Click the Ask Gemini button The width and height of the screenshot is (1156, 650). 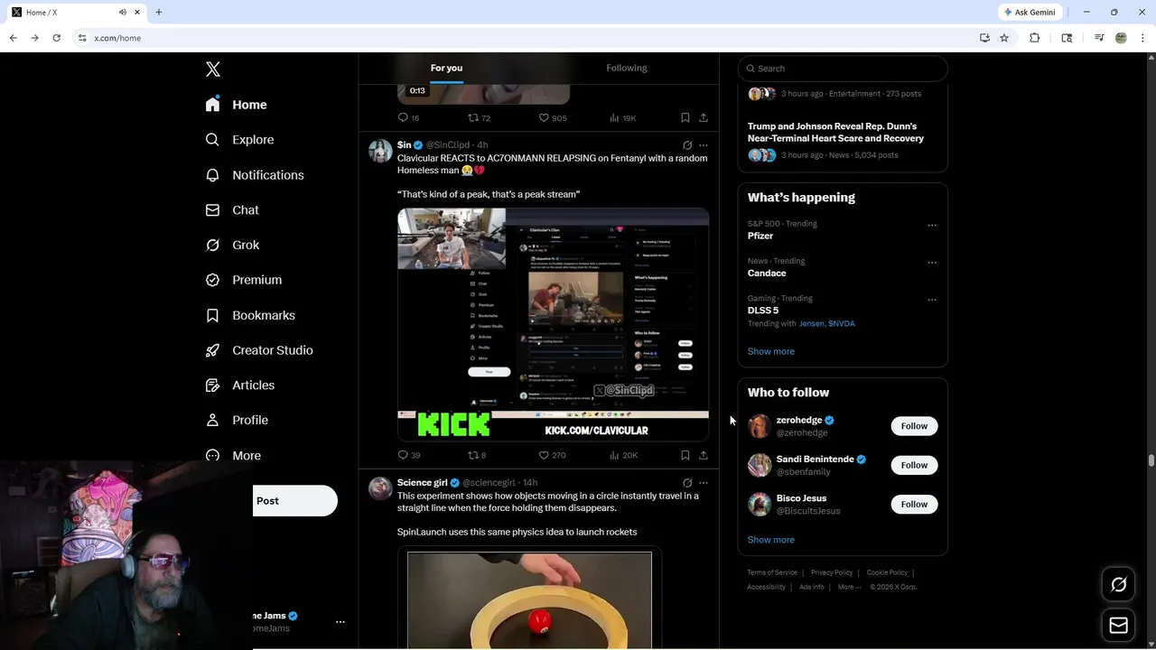(x=1030, y=12)
